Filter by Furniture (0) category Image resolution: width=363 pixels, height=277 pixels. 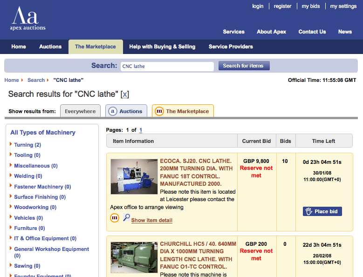pos(29,228)
